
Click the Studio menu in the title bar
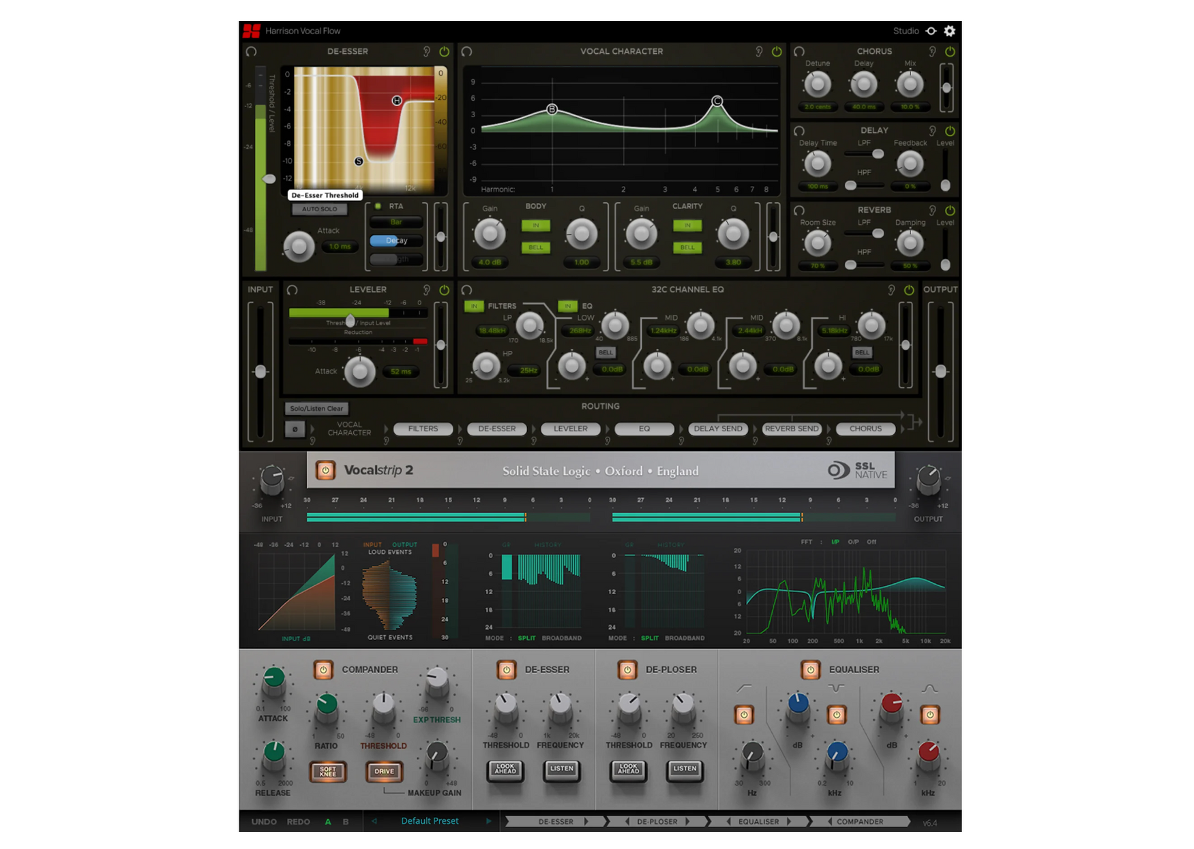point(907,31)
